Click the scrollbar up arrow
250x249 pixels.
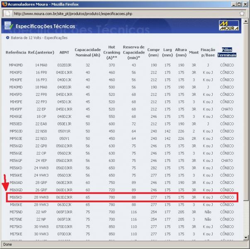click(x=246, y=21)
